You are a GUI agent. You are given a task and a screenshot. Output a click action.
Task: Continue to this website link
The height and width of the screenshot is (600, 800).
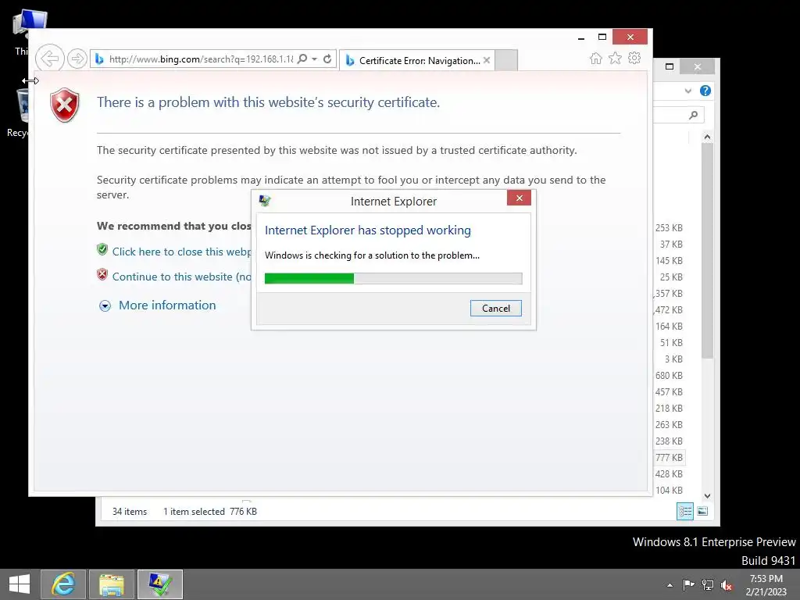181,277
